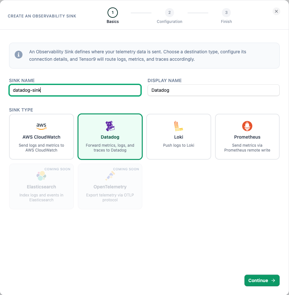Click the info icon in the banner
The width and height of the screenshot is (289, 295).
[x=19, y=55]
